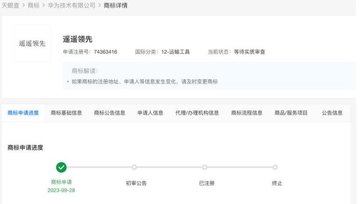Viewport: 360px width, 204px height.
Task: Select the 遥遥领先 trademark title
Action: pyautogui.click(x=78, y=39)
